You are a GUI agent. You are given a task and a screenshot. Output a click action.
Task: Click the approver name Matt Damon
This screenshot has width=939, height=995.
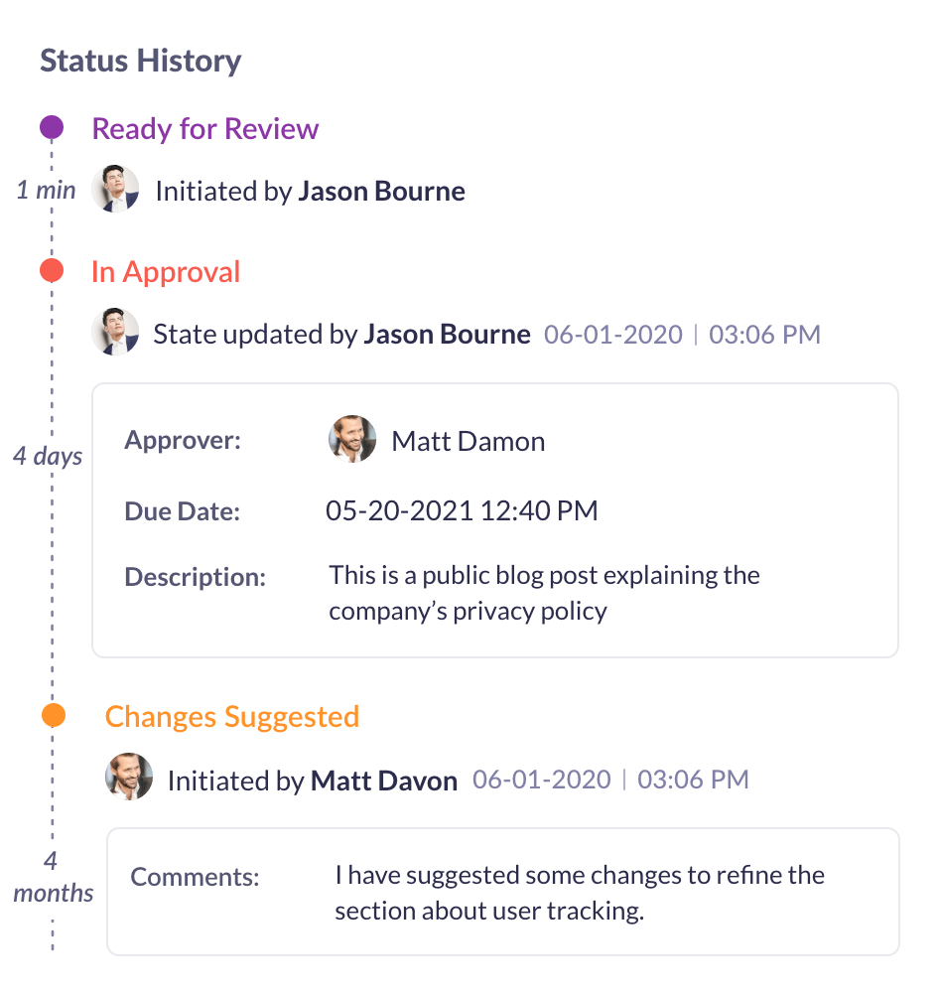468,441
